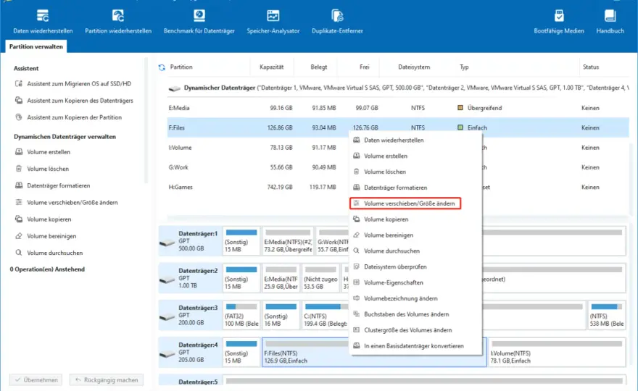This screenshot has width=638, height=391.
Task: Select G:Work(NTFS) 55.7 GB block on Datenträger 1
Action: pyautogui.click(x=333, y=241)
